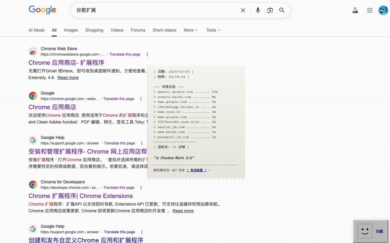This screenshot has height=243, width=390.
Task: Clear the search box with X icon
Action: (243, 10)
